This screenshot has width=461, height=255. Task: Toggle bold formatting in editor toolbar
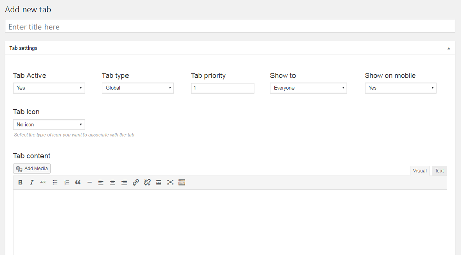click(x=20, y=182)
